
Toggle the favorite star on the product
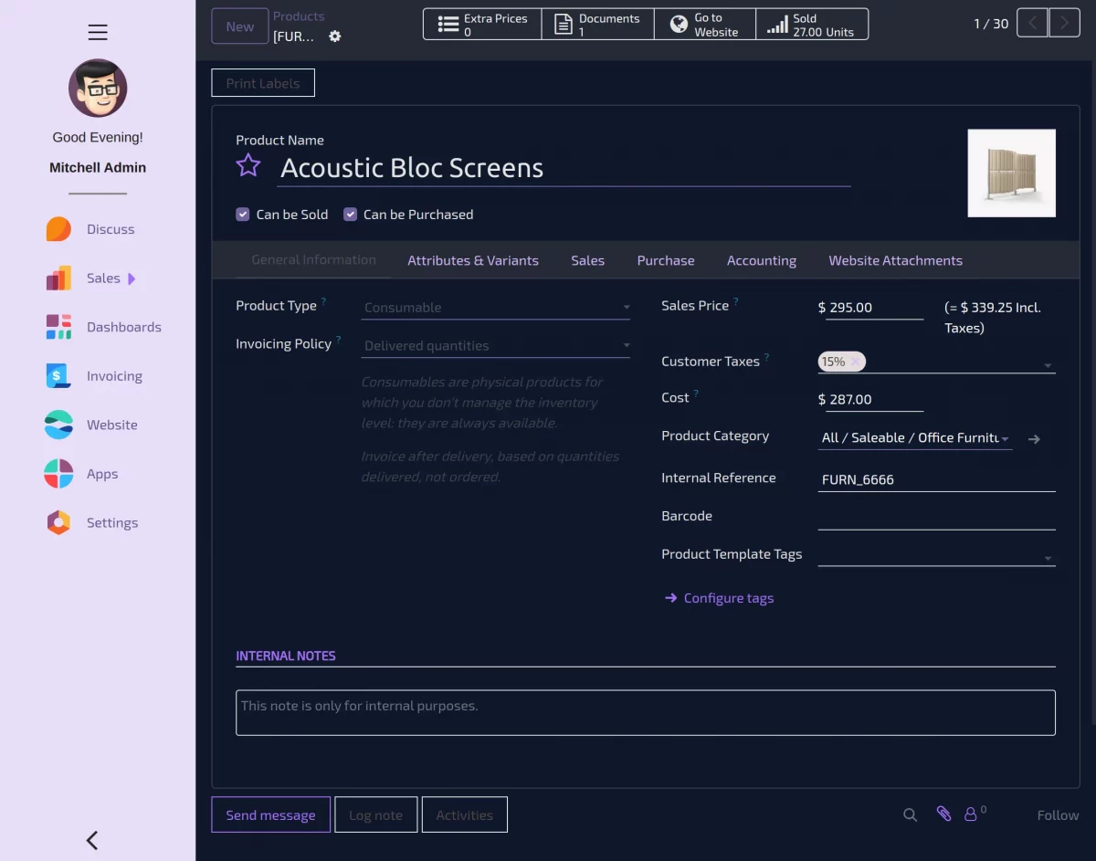[248, 166]
